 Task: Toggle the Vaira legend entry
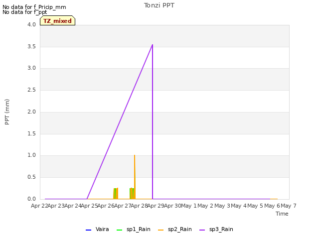click(97, 229)
